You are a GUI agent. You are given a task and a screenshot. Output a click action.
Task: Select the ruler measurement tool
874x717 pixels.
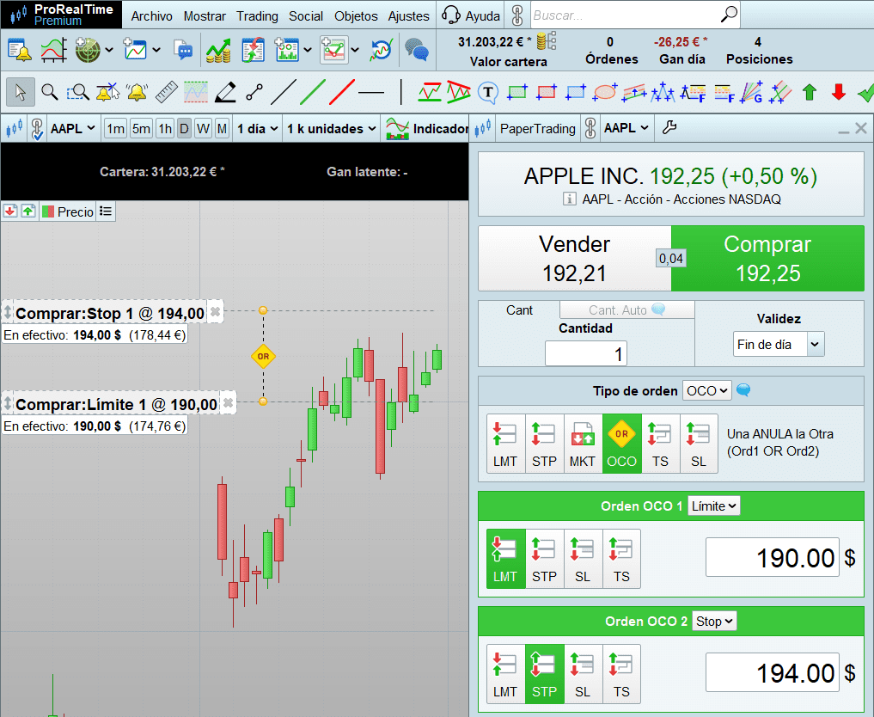click(x=166, y=92)
